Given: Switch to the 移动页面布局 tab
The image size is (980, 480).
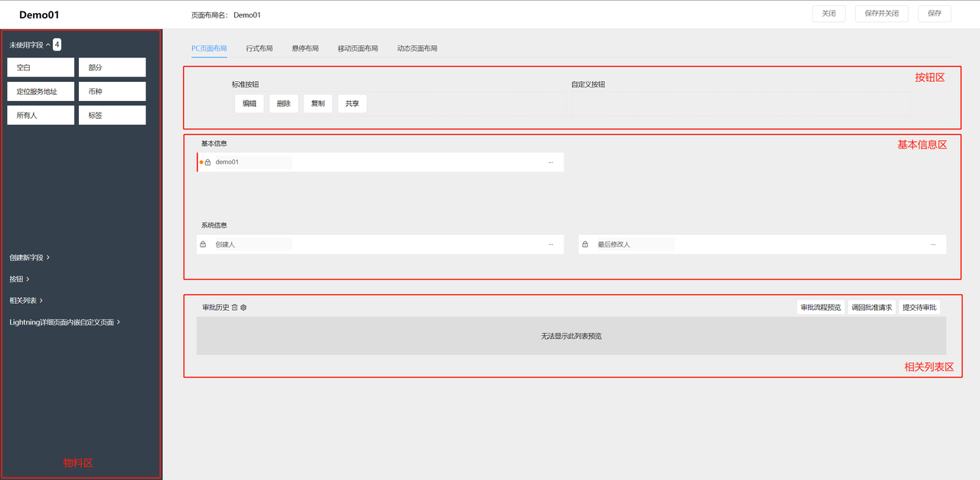Looking at the screenshot, I should point(358,48).
